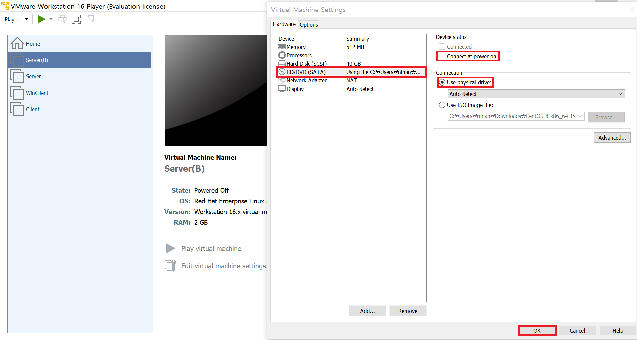Switch to the Hardware tab

tap(284, 24)
